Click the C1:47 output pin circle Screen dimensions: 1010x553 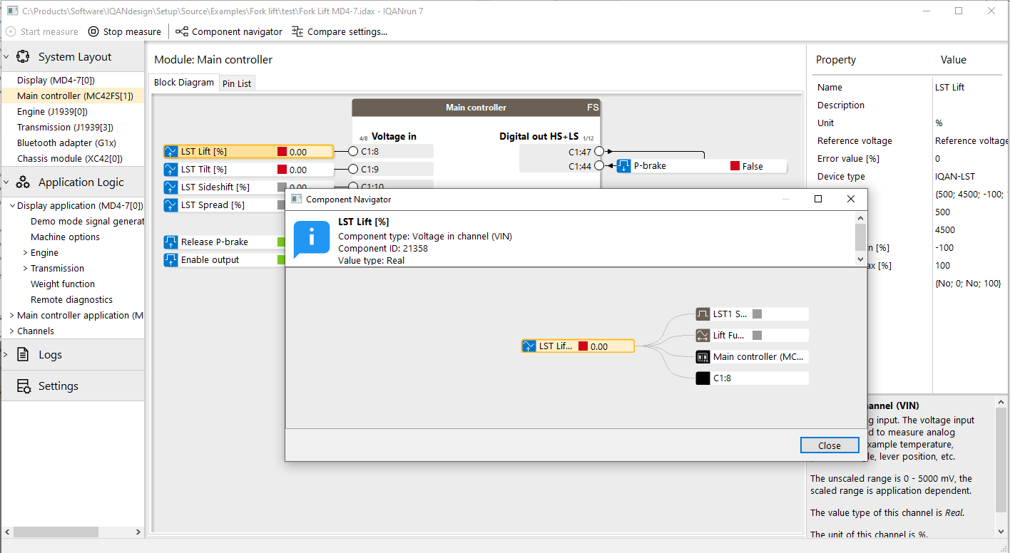point(599,152)
